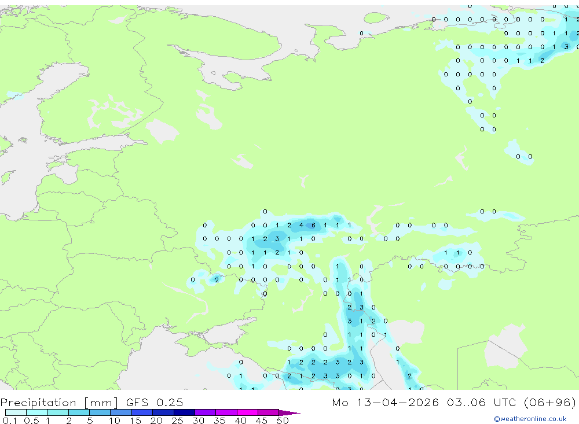This screenshot has height=424, width=579.
Task: Click the '40' legend label
Action: [x=240, y=421]
